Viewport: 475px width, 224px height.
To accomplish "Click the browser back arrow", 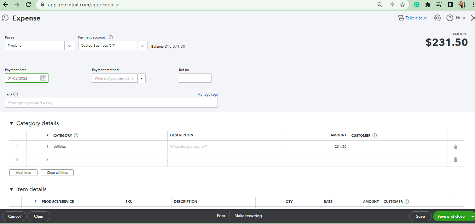I will point(6,5).
